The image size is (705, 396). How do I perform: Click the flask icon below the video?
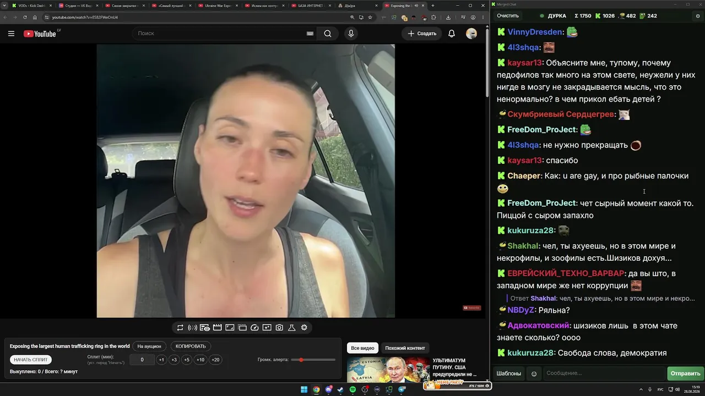(292, 328)
